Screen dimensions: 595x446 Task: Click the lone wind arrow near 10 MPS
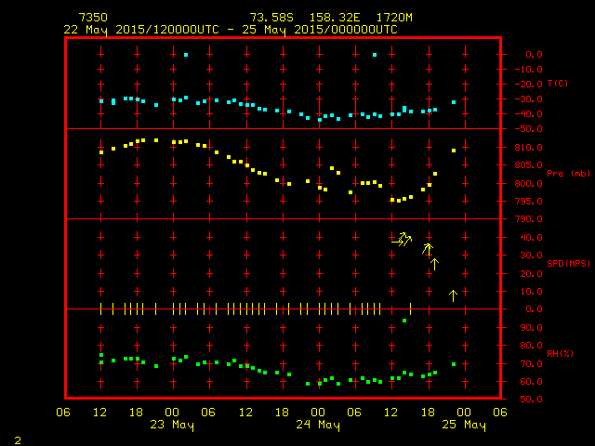coord(453,295)
